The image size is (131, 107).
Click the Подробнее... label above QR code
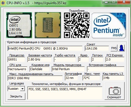[78, 11]
